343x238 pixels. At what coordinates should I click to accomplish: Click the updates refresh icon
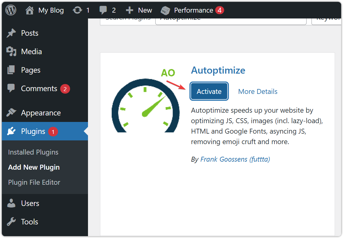pos(77,10)
